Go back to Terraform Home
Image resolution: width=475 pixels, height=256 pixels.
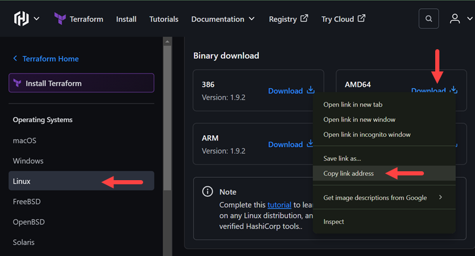[50, 59]
